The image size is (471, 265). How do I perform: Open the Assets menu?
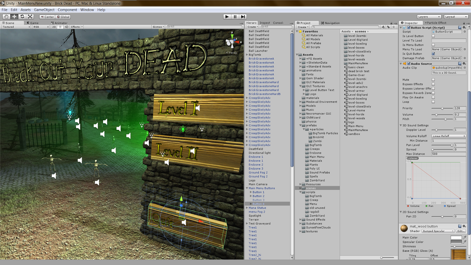click(26, 10)
